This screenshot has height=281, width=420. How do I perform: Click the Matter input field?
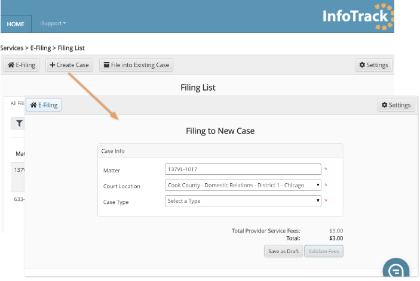[x=243, y=169]
